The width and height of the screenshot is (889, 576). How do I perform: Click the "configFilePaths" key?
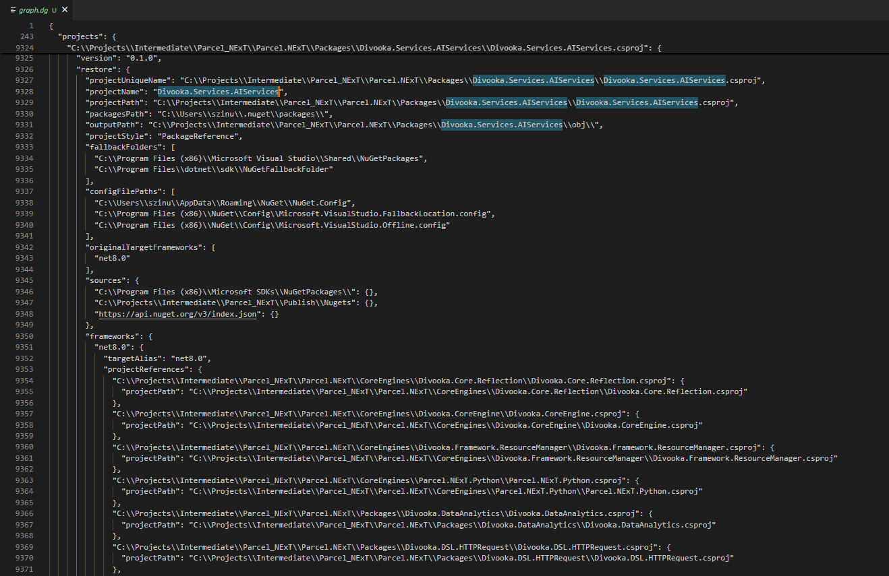123,191
